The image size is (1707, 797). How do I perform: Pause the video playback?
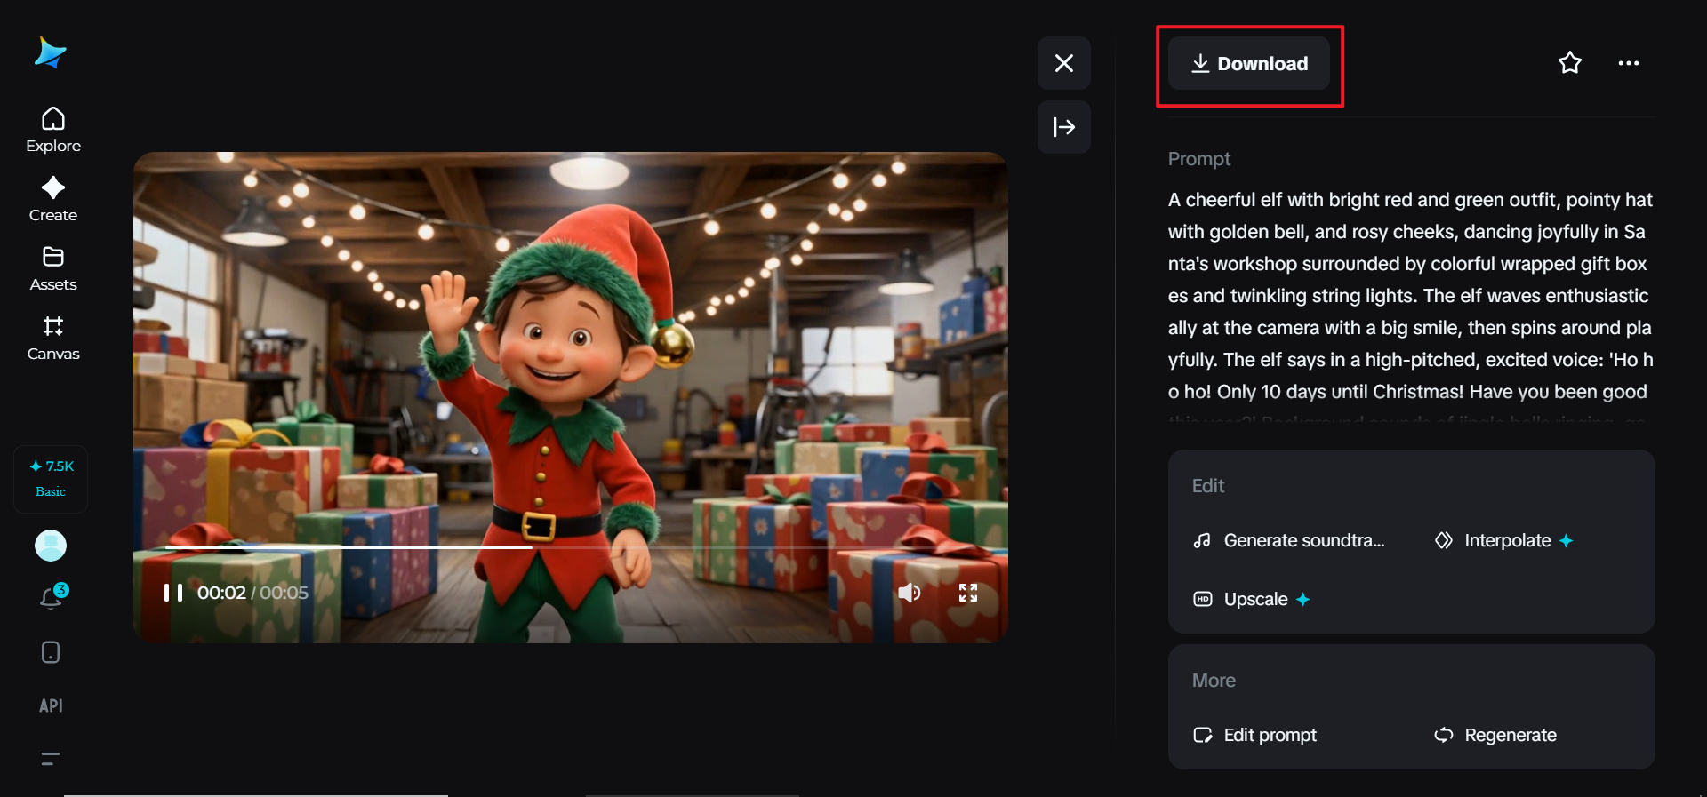(x=173, y=593)
